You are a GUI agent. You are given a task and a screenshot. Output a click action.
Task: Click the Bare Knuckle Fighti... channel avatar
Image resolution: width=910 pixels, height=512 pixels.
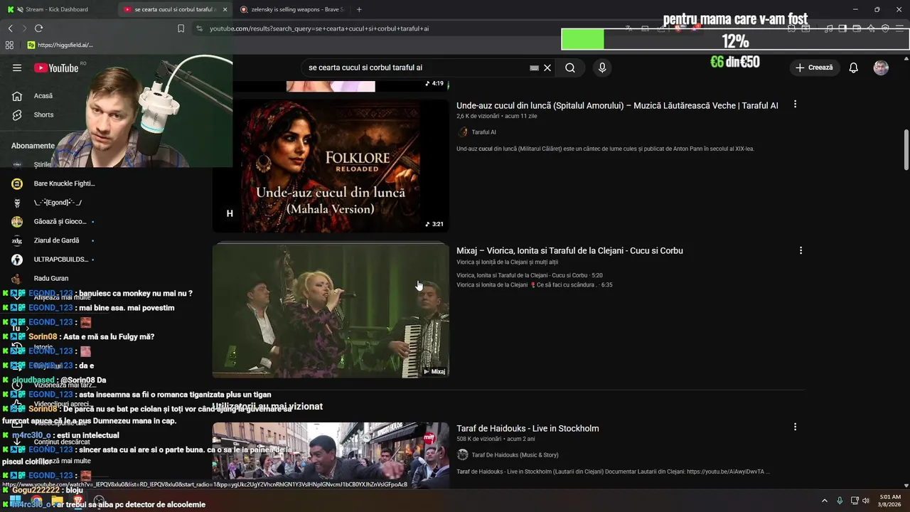tap(17, 183)
